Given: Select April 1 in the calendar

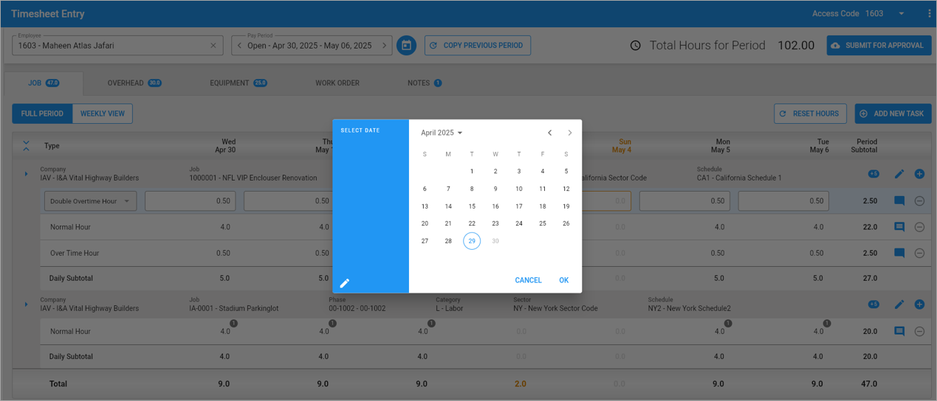Looking at the screenshot, I should point(472,171).
